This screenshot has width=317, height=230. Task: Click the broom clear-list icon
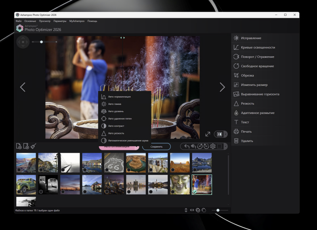point(33,146)
